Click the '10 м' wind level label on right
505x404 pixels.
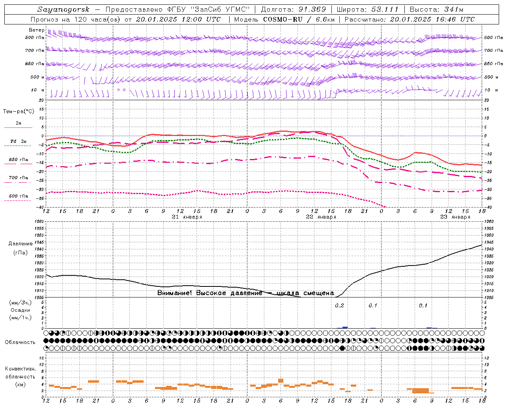[491, 90]
